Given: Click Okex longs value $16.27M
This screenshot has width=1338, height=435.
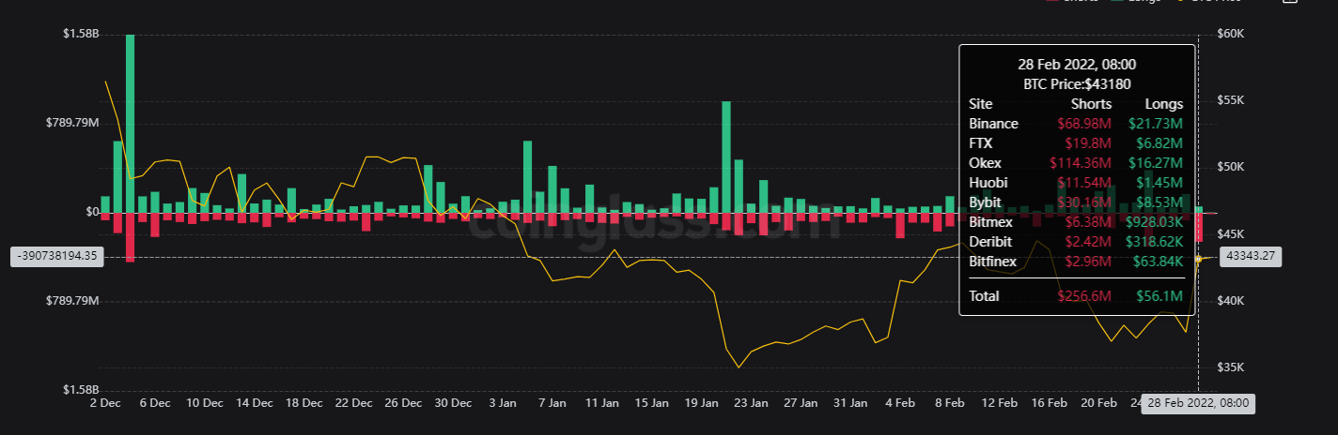Looking at the screenshot, I should pos(1154,163).
